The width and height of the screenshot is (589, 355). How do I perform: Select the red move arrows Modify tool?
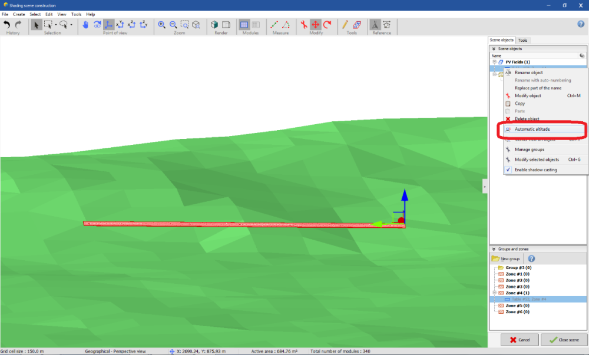click(315, 25)
